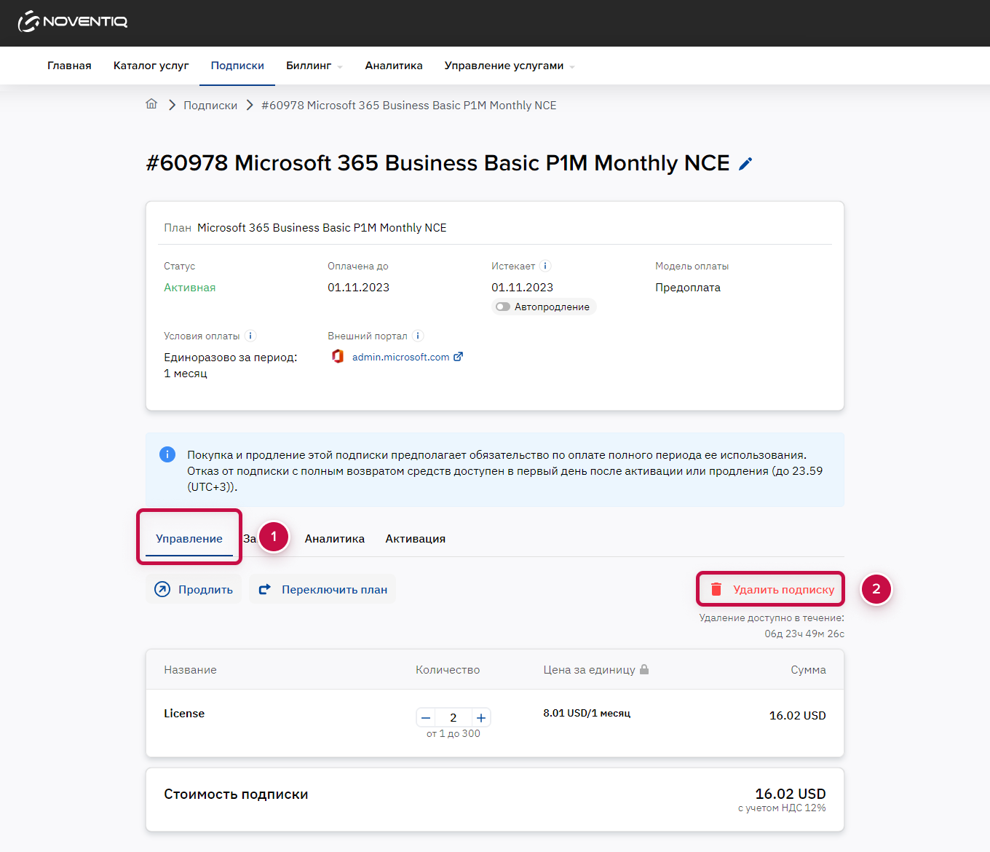This screenshot has height=852, width=990.
Task: Open Подписки in top navigation
Action: click(237, 66)
